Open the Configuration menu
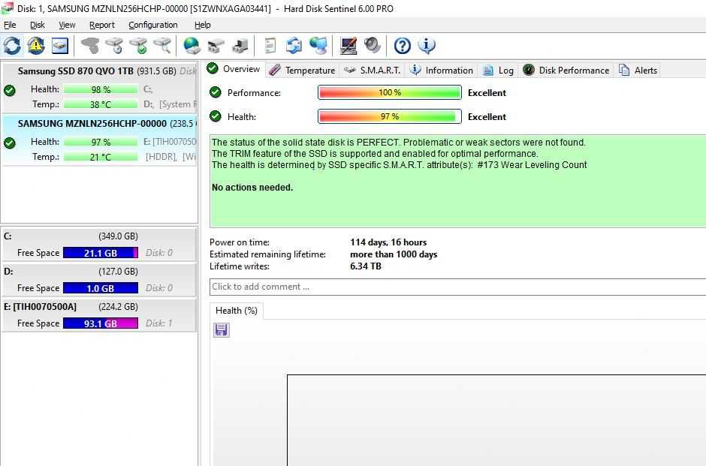Image resolution: width=706 pixels, height=466 pixels. pyautogui.click(x=153, y=25)
